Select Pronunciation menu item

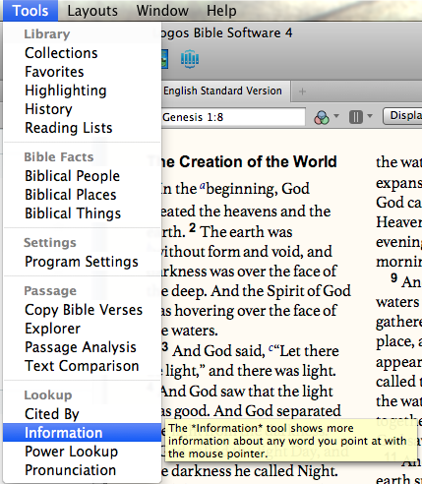click(x=82, y=470)
